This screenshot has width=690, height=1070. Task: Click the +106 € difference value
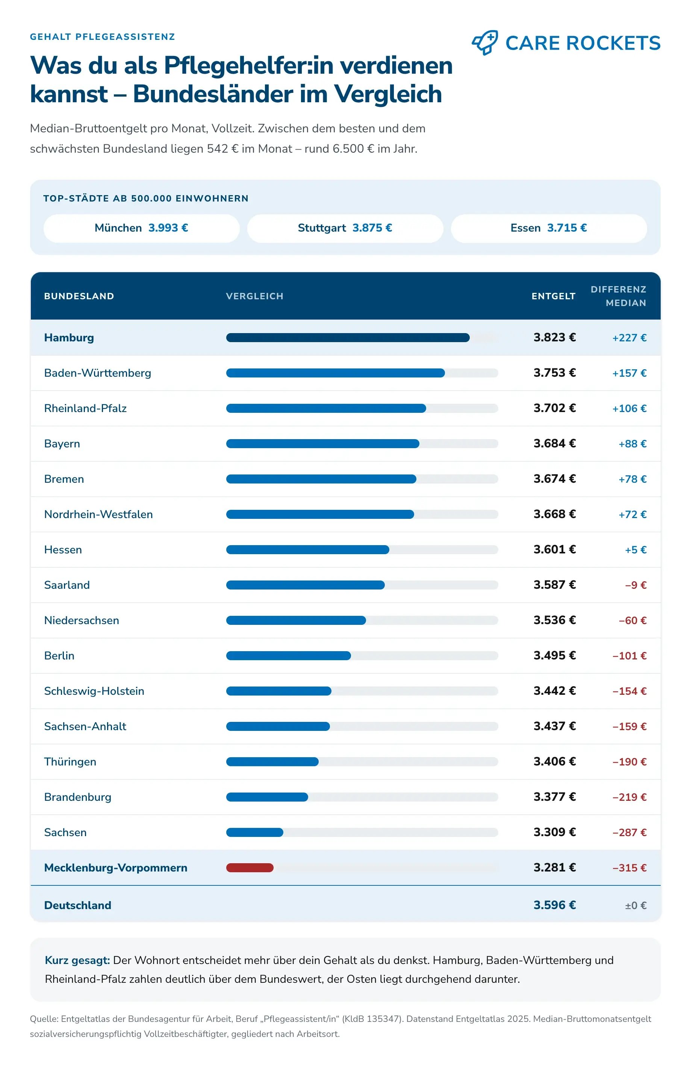(629, 408)
